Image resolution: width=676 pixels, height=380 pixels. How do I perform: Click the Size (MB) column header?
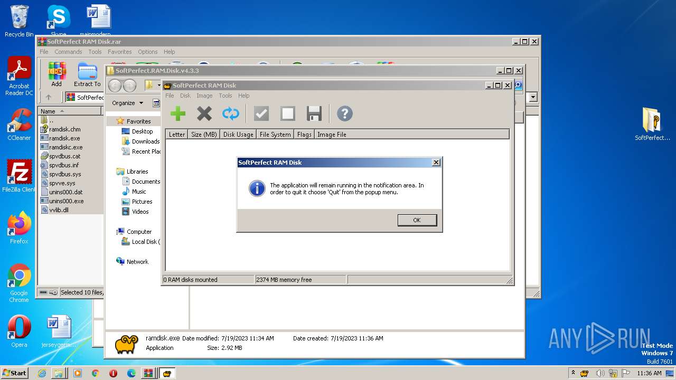coord(204,135)
